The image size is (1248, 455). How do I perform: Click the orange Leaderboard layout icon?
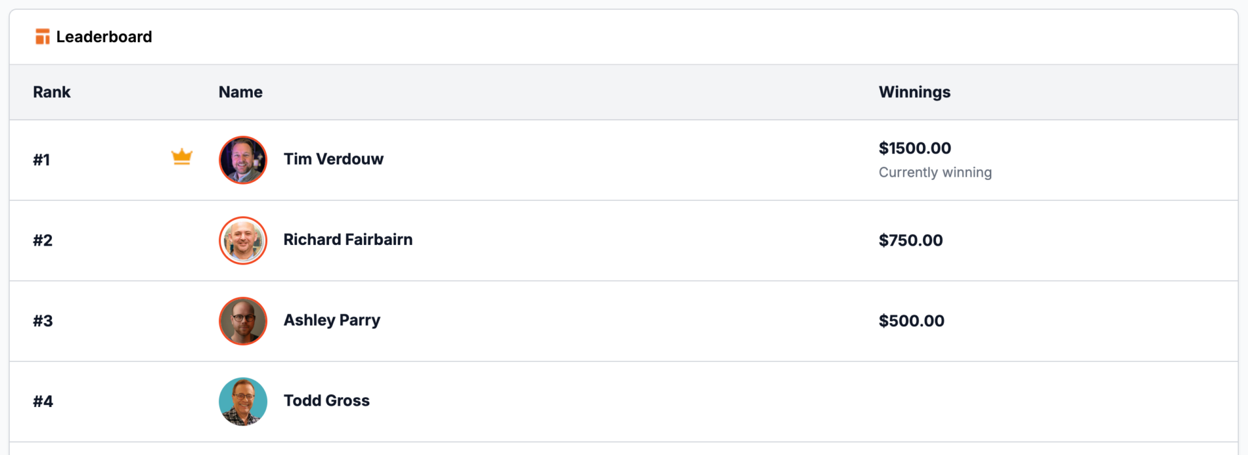tap(42, 37)
